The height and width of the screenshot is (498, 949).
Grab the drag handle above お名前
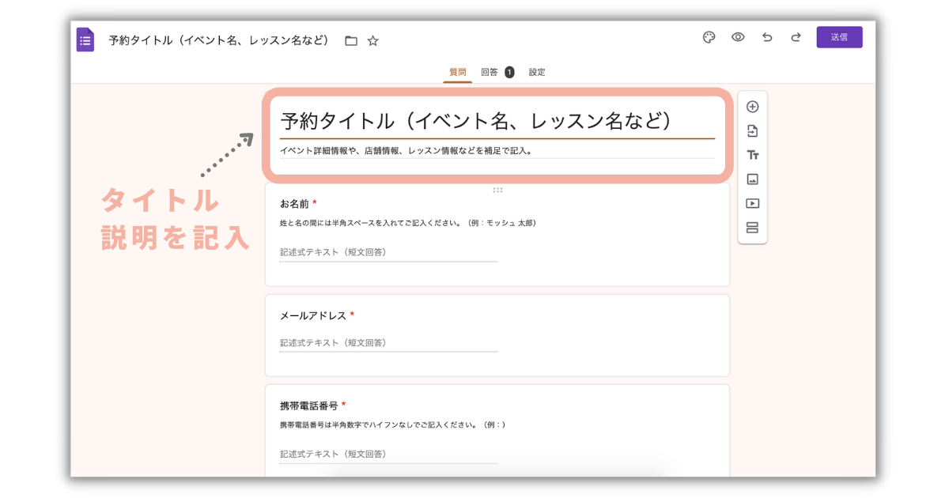(x=497, y=190)
